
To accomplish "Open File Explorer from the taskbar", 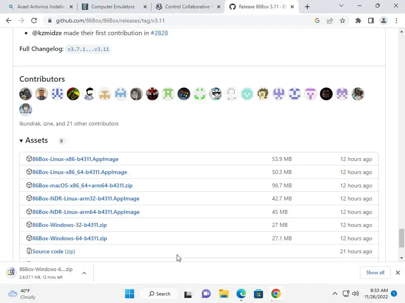I will [224, 294].
